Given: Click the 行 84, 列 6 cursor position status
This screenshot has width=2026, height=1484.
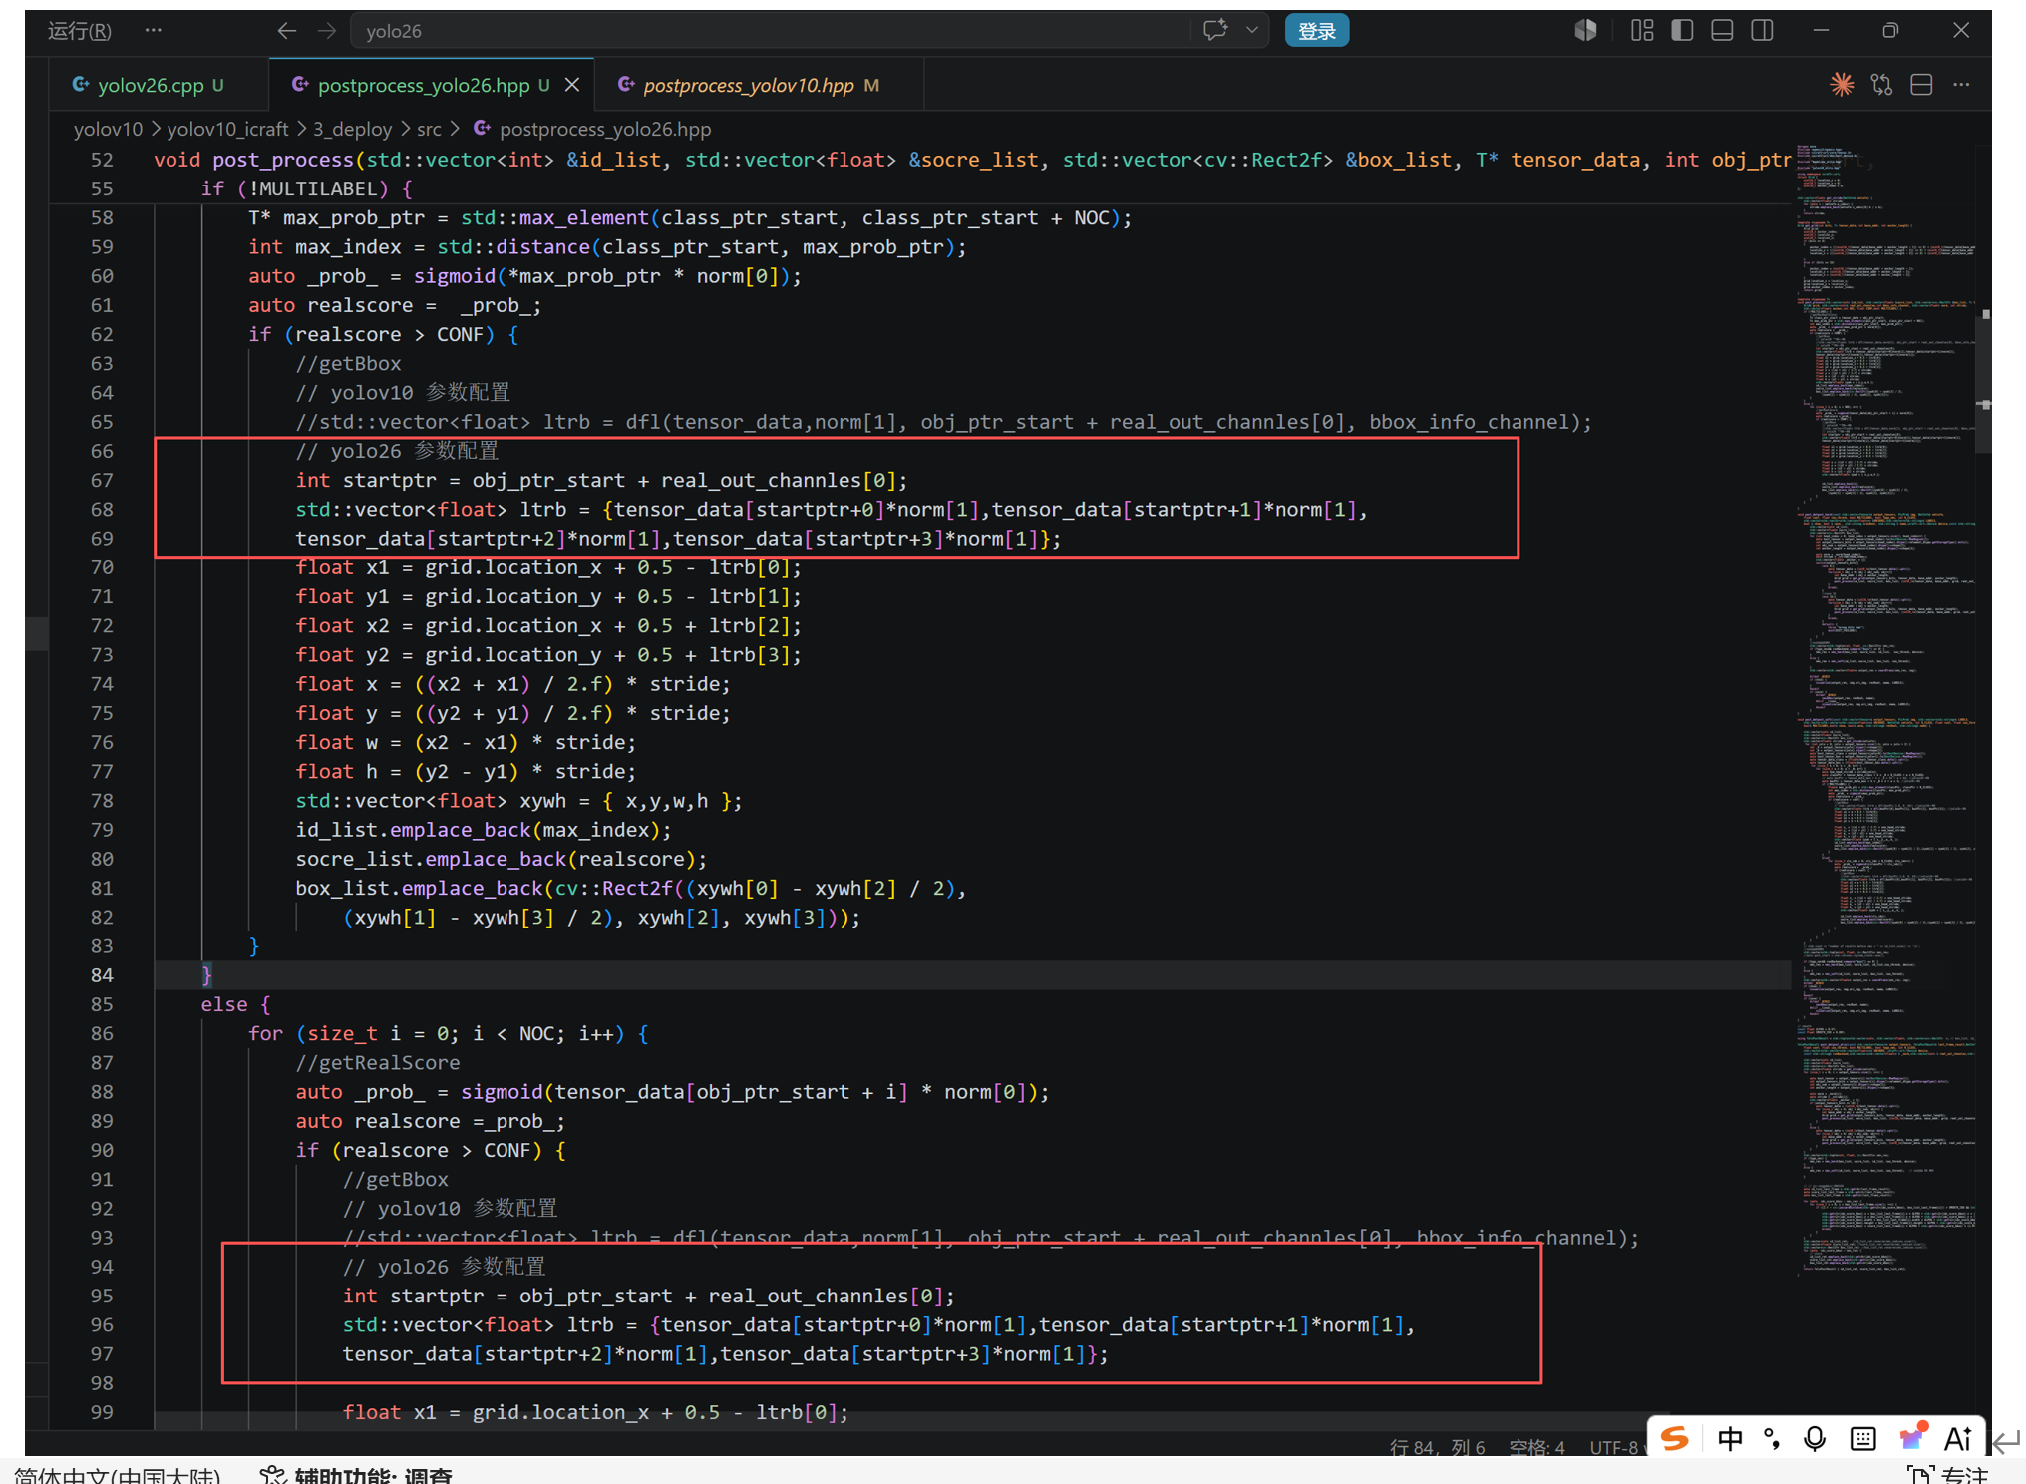Looking at the screenshot, I should (x=1437, y=1447).
